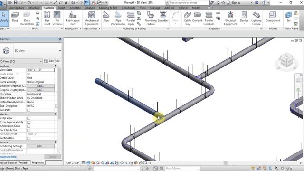
Task: Click the Edit Type button
Action: point(52,61)
